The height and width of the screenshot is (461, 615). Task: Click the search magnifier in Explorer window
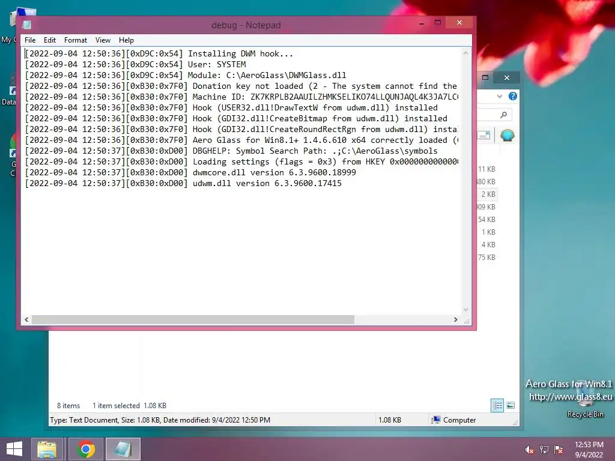504,115
